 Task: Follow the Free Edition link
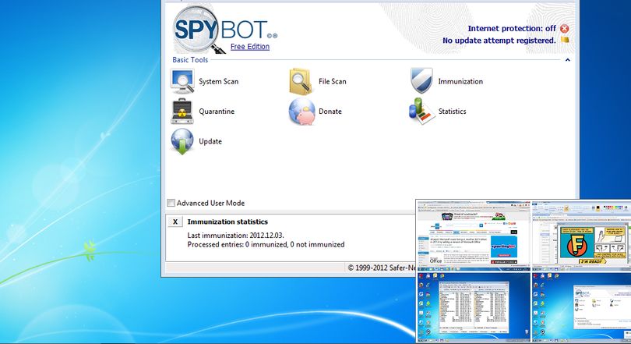click(250, 46)
